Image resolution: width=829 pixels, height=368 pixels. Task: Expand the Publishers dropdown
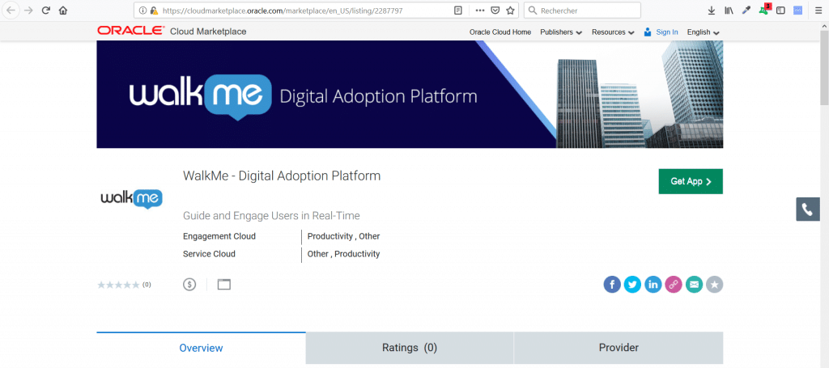(561, 32)
